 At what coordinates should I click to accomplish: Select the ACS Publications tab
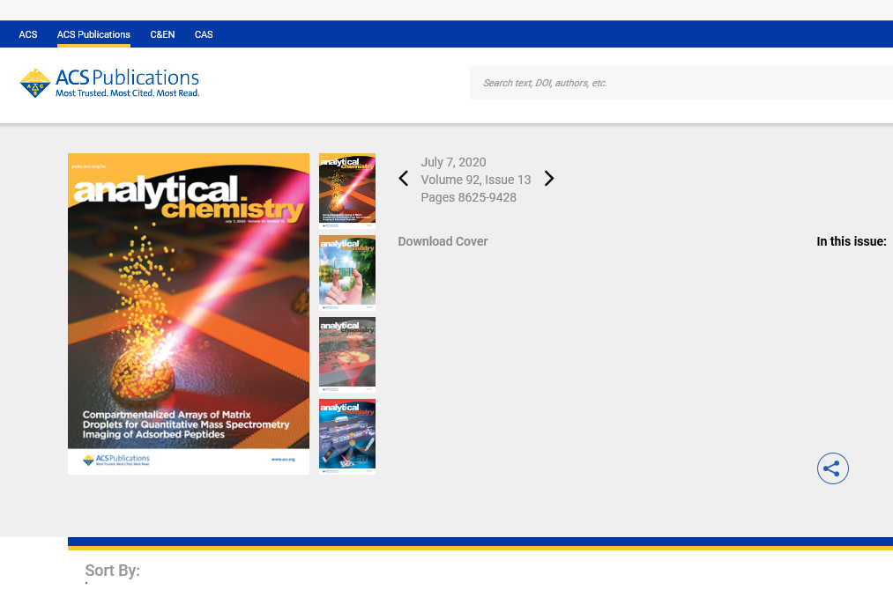point(93,34)
